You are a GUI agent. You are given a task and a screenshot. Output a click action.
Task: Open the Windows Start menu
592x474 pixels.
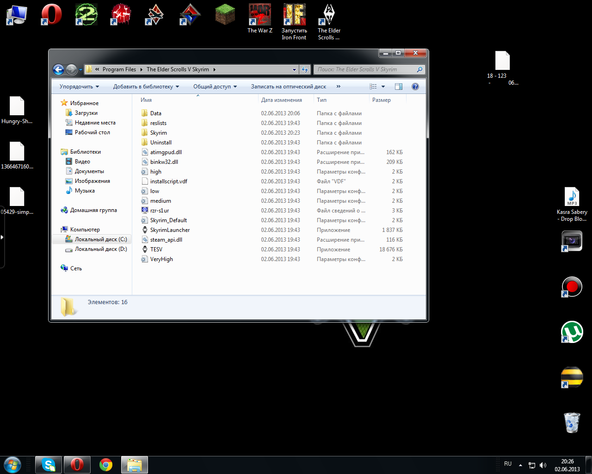pyautogui.click(x=12, y=464)
